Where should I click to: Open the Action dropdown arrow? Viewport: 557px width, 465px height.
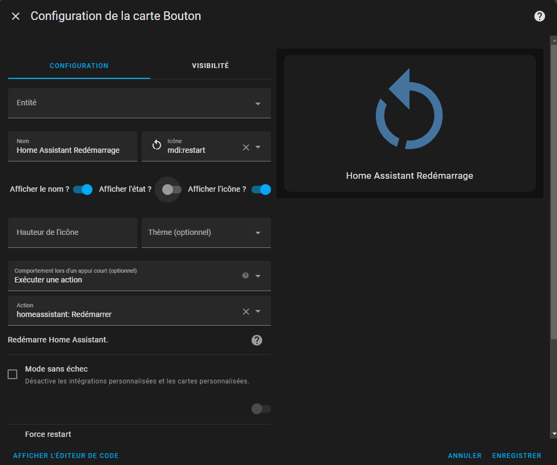click(x=258, y=312)
